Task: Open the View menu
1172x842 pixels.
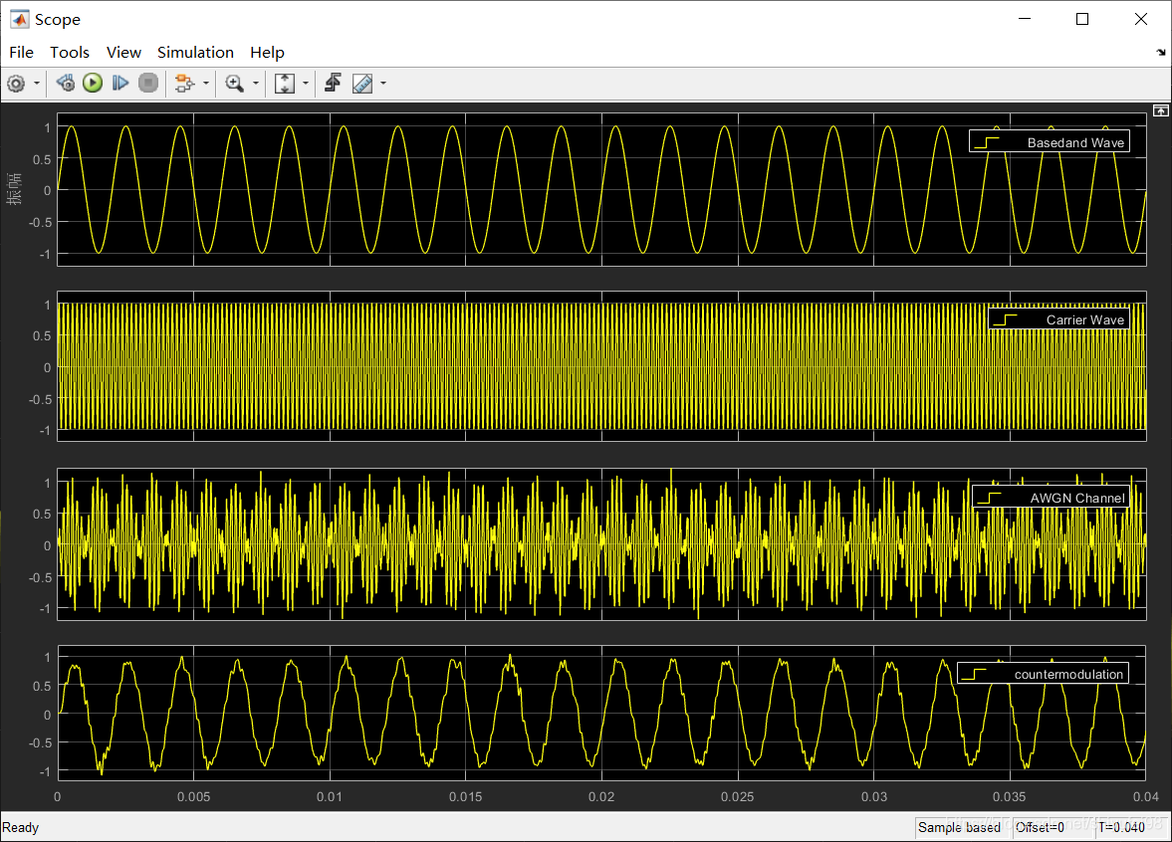Action: pos(123,53)
